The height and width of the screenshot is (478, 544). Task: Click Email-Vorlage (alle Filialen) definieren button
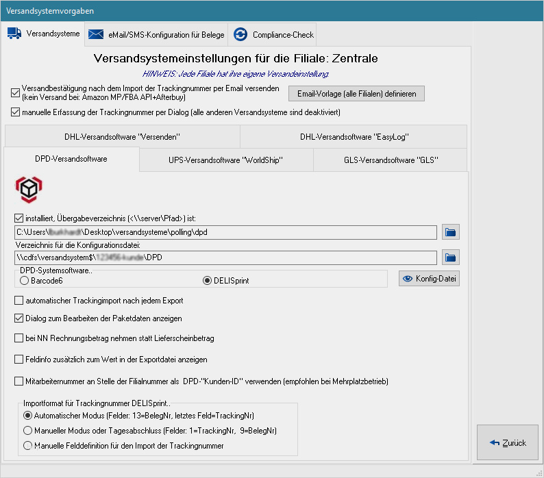point(356,94)
